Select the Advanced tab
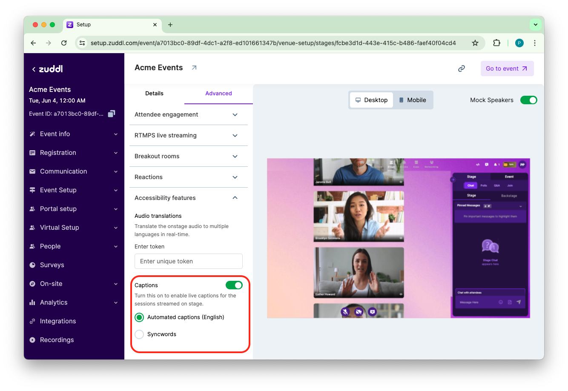This screenshot has width=568, height=391. (218, 94)
